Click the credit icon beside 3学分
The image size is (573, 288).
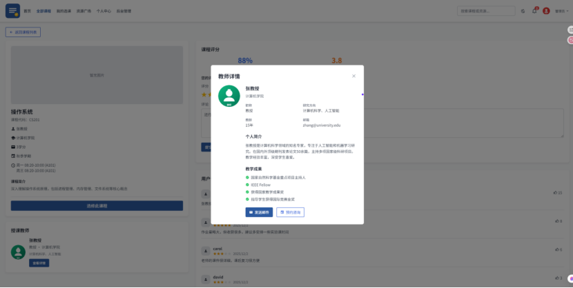click(x=13, y=147)
